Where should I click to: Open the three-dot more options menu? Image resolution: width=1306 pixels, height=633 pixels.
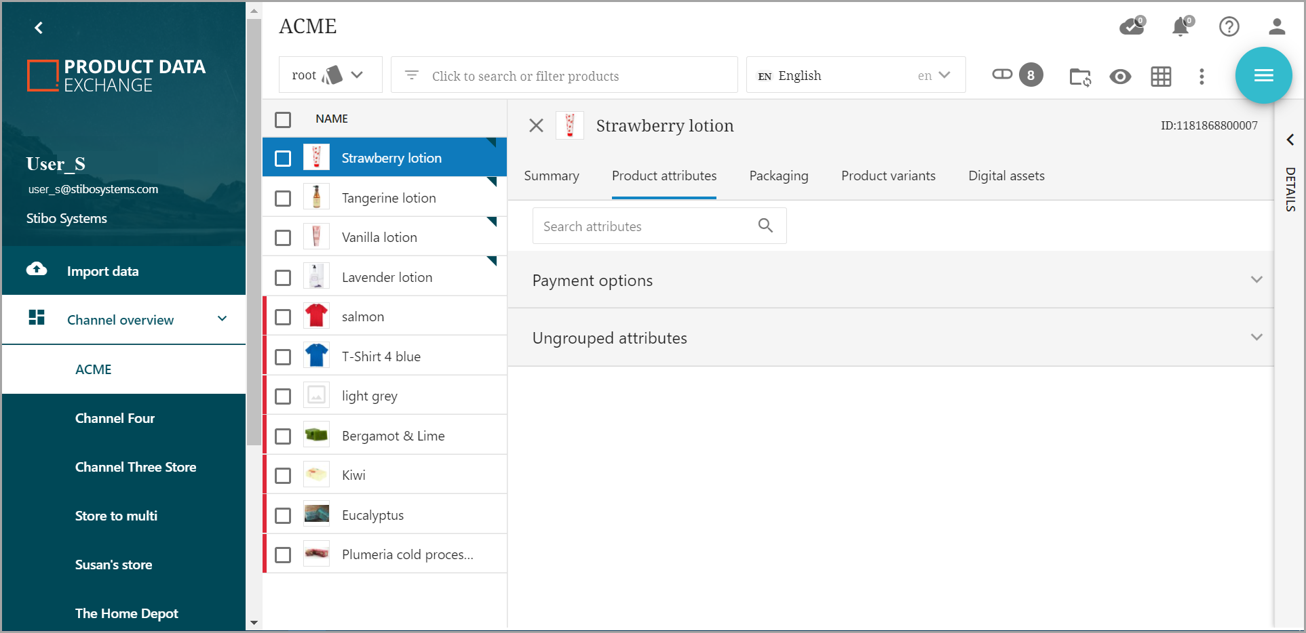pos(1202,77)
